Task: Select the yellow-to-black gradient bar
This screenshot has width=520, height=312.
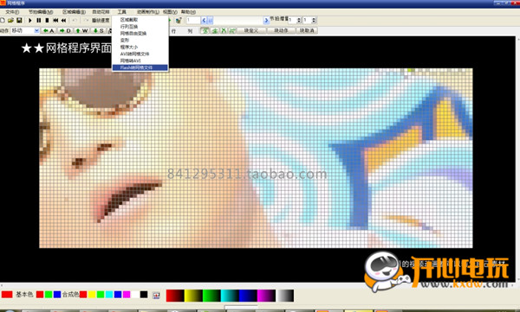Action: click(x=193, y=296)
